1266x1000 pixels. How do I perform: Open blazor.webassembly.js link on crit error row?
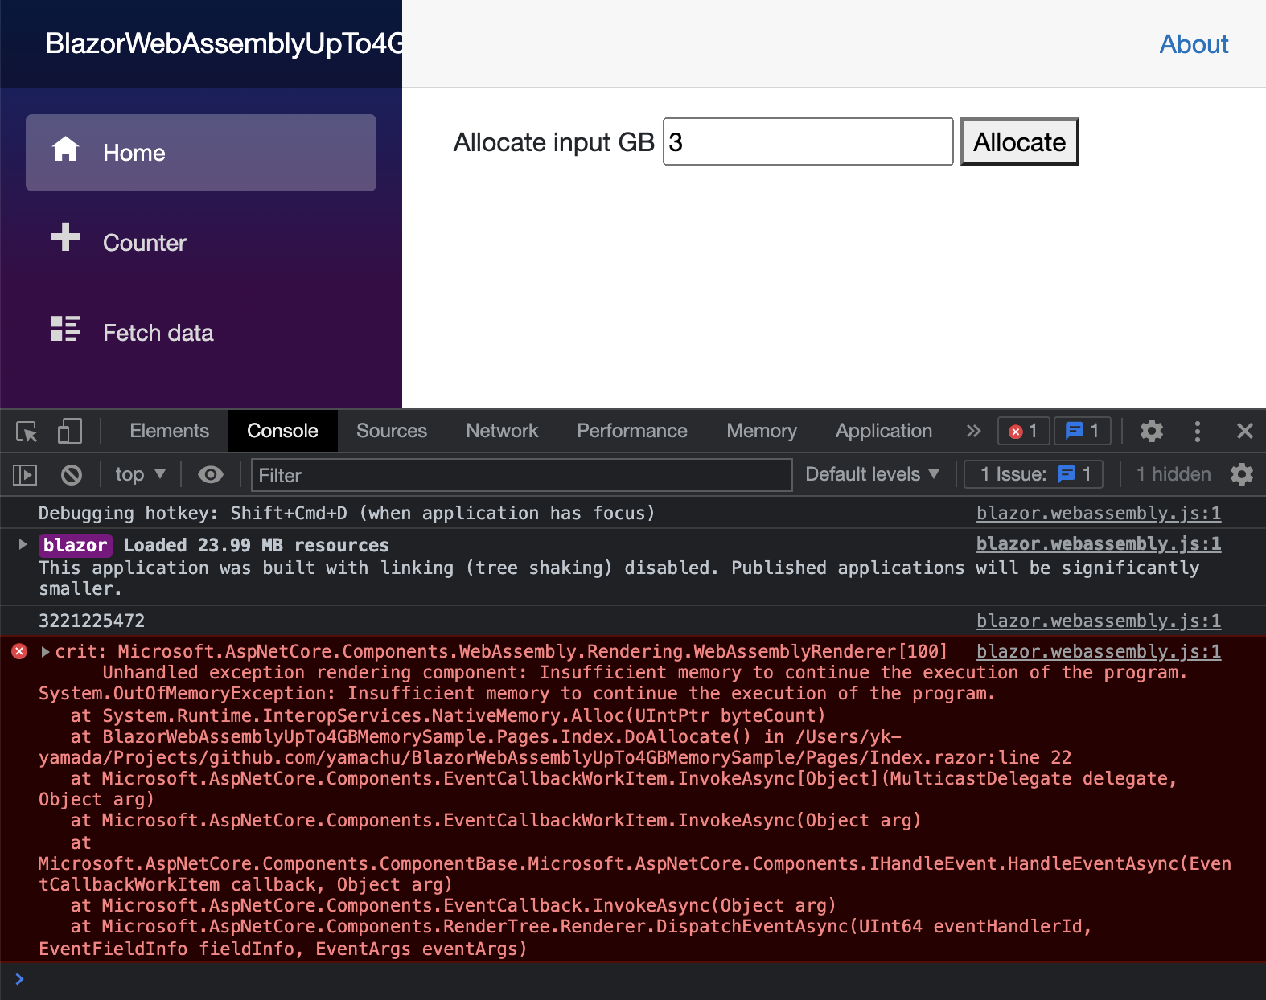(x=1099, y=651)
